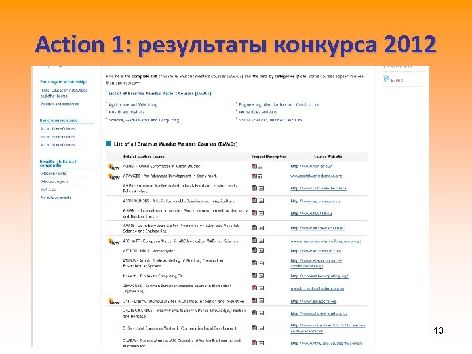Follow Engineering, Manufacture and Construction link
Screen dimensions: 472x354
(x=279, y=105)
